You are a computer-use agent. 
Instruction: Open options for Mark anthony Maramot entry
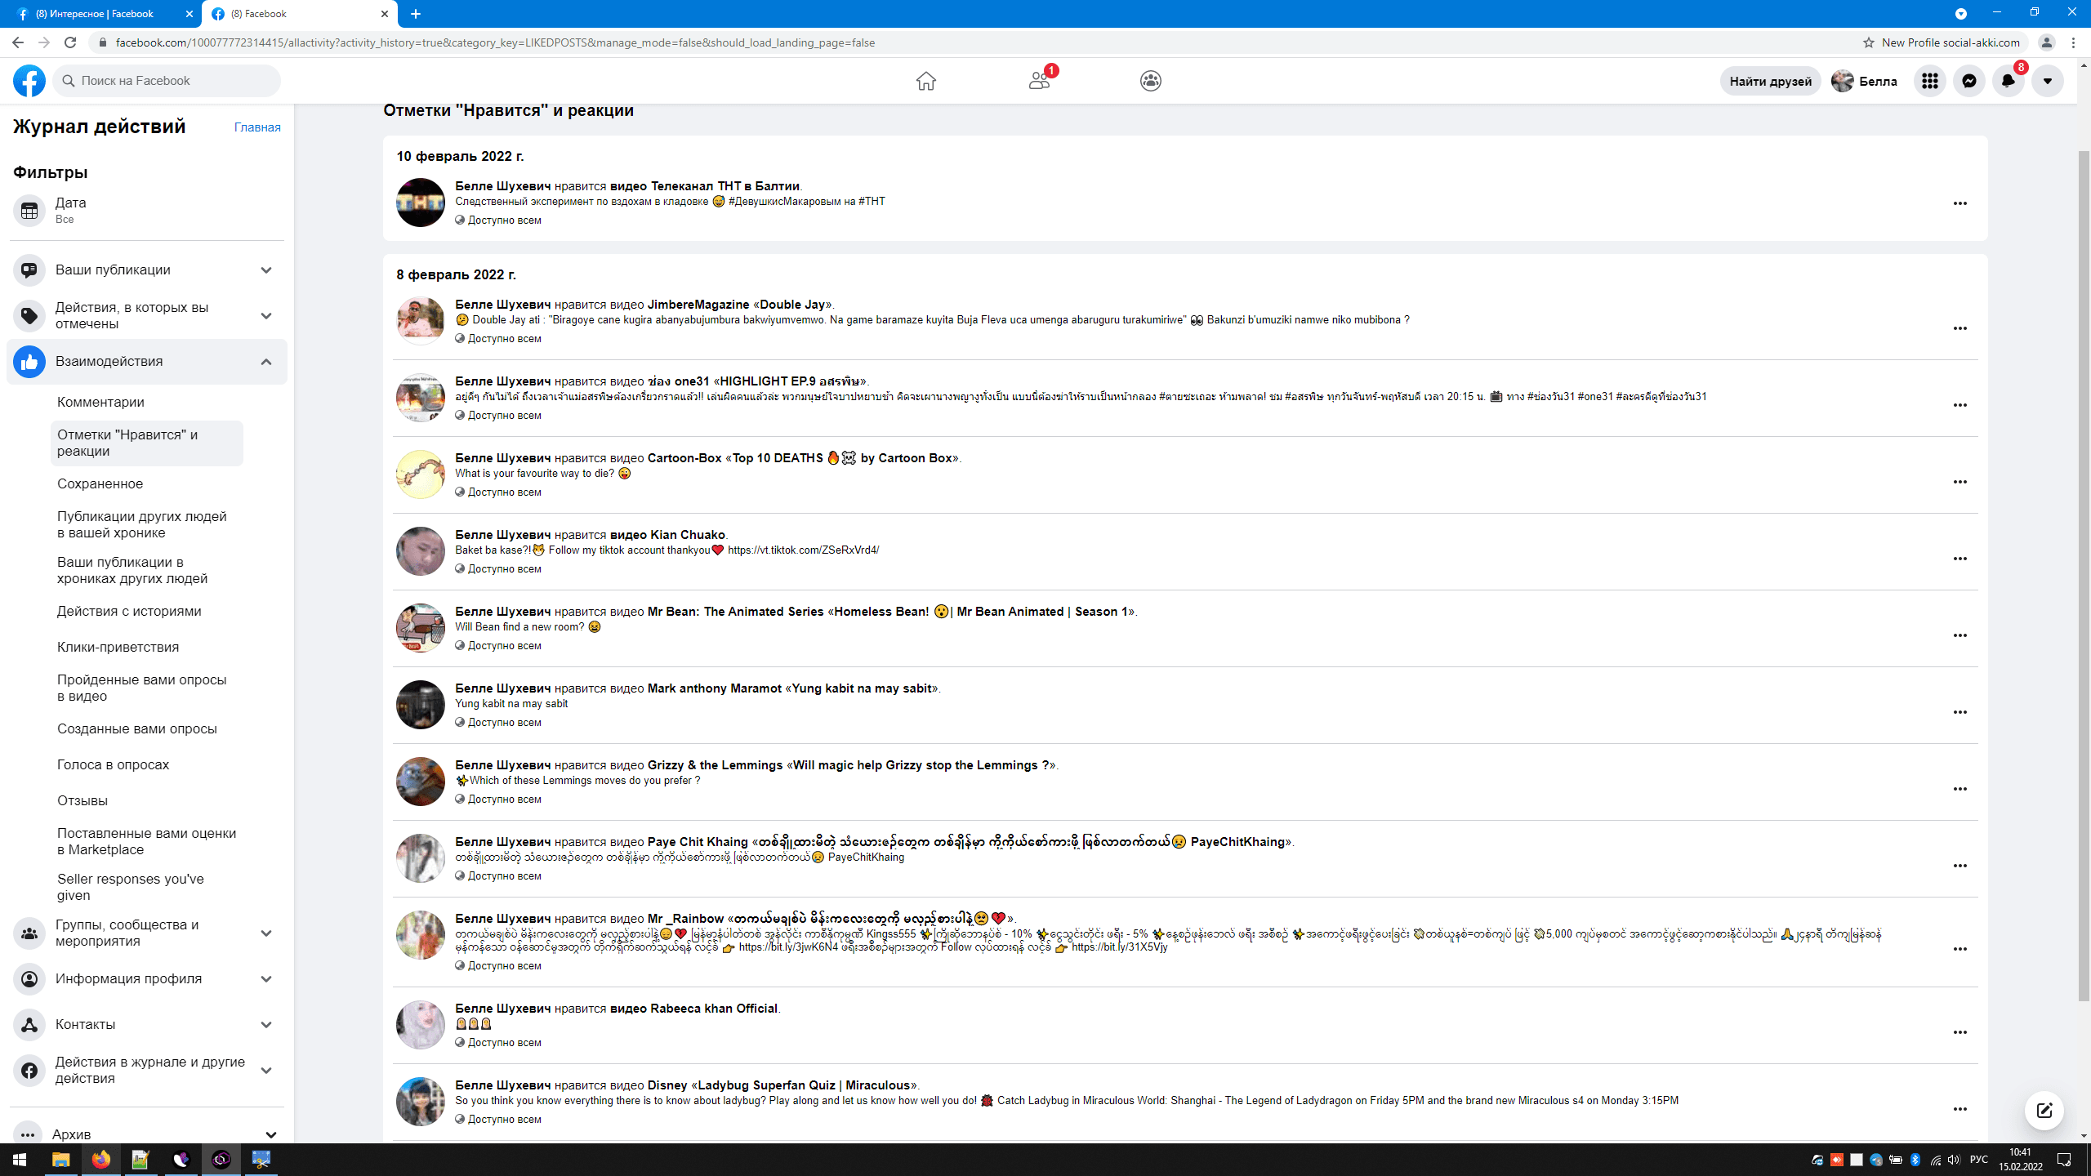(1959, 712)
